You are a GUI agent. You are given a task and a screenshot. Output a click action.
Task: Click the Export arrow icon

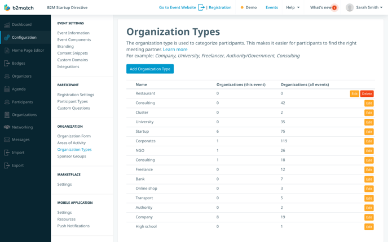pos(7,165)
